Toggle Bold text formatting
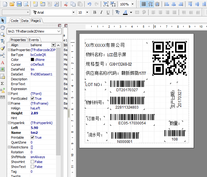207x177 pixels. coord(95,12)
